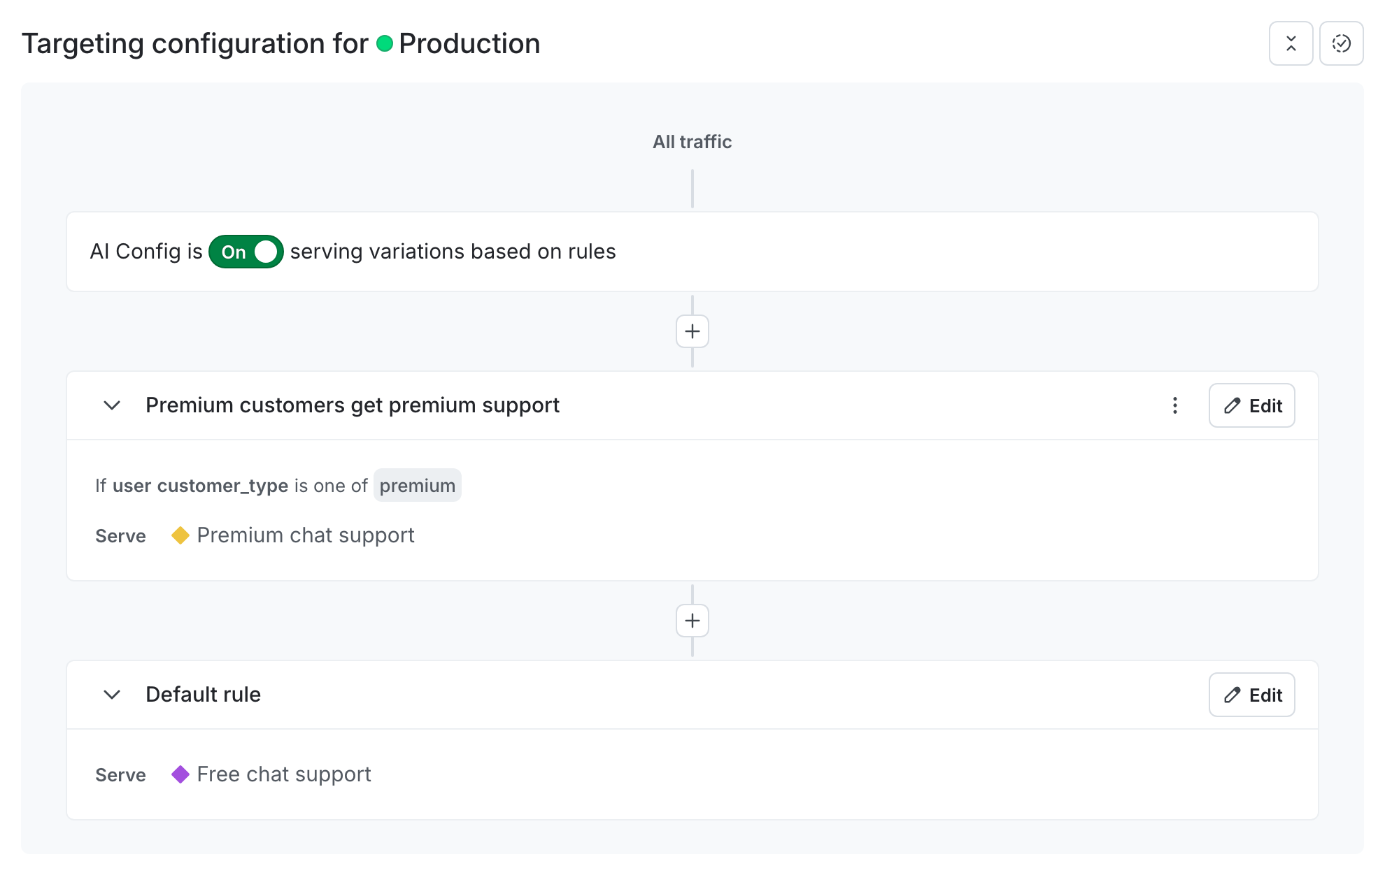Click the yellow diamond swatch beside Premium chat support
The height and width of the screenshot is (875, 1385).
click(181, 535)
